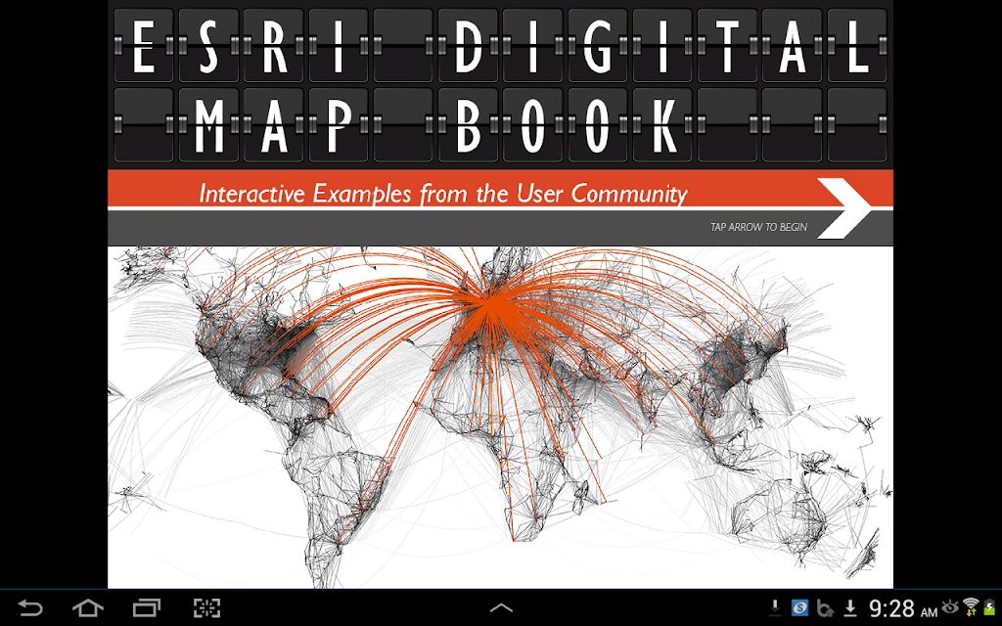Viewport: 1002px width, 626px height.
Task: Tap the MAP BOOK title row
Action: [x=500, y=124]
